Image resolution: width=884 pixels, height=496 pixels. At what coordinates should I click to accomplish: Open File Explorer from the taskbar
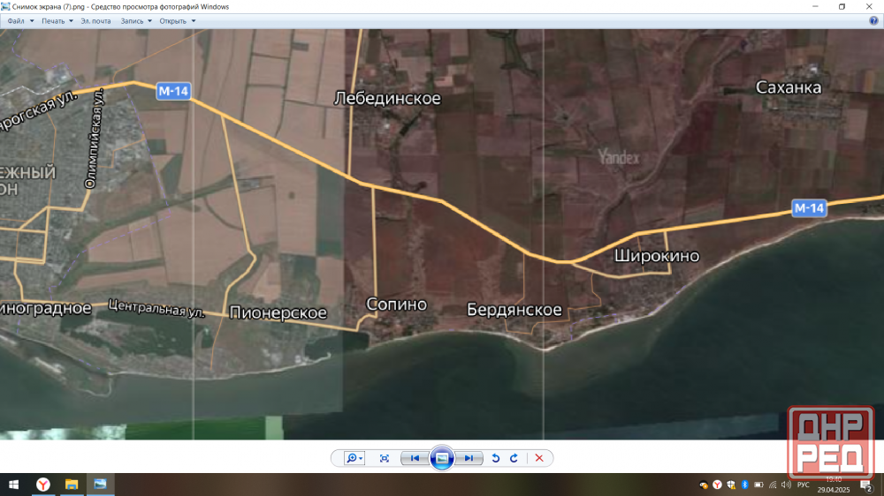[x=71, y=485]
